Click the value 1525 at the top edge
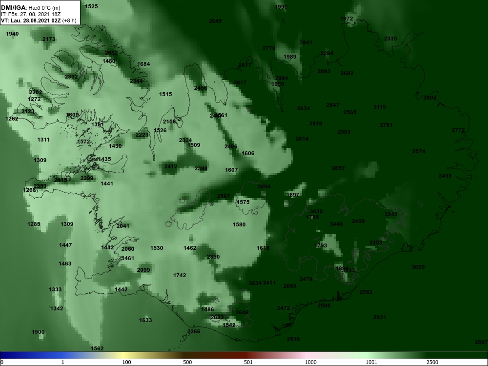Screen dimensions: 488x366 [x=91, y=6]
